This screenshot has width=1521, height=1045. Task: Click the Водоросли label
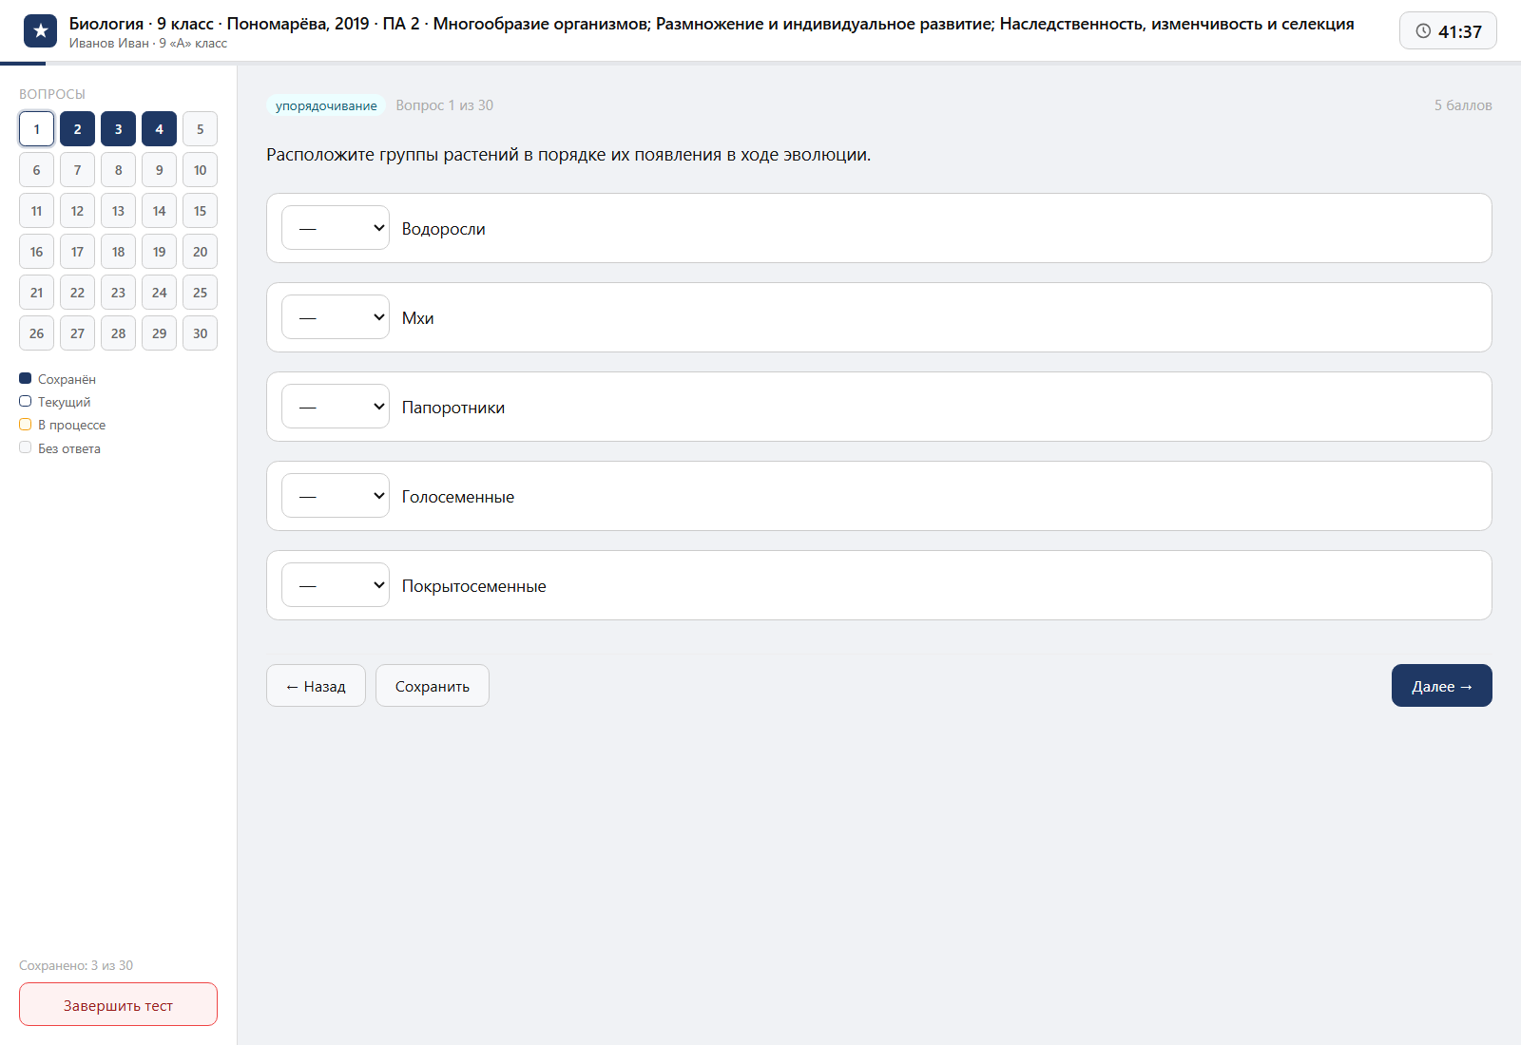[x=444, y=229]
